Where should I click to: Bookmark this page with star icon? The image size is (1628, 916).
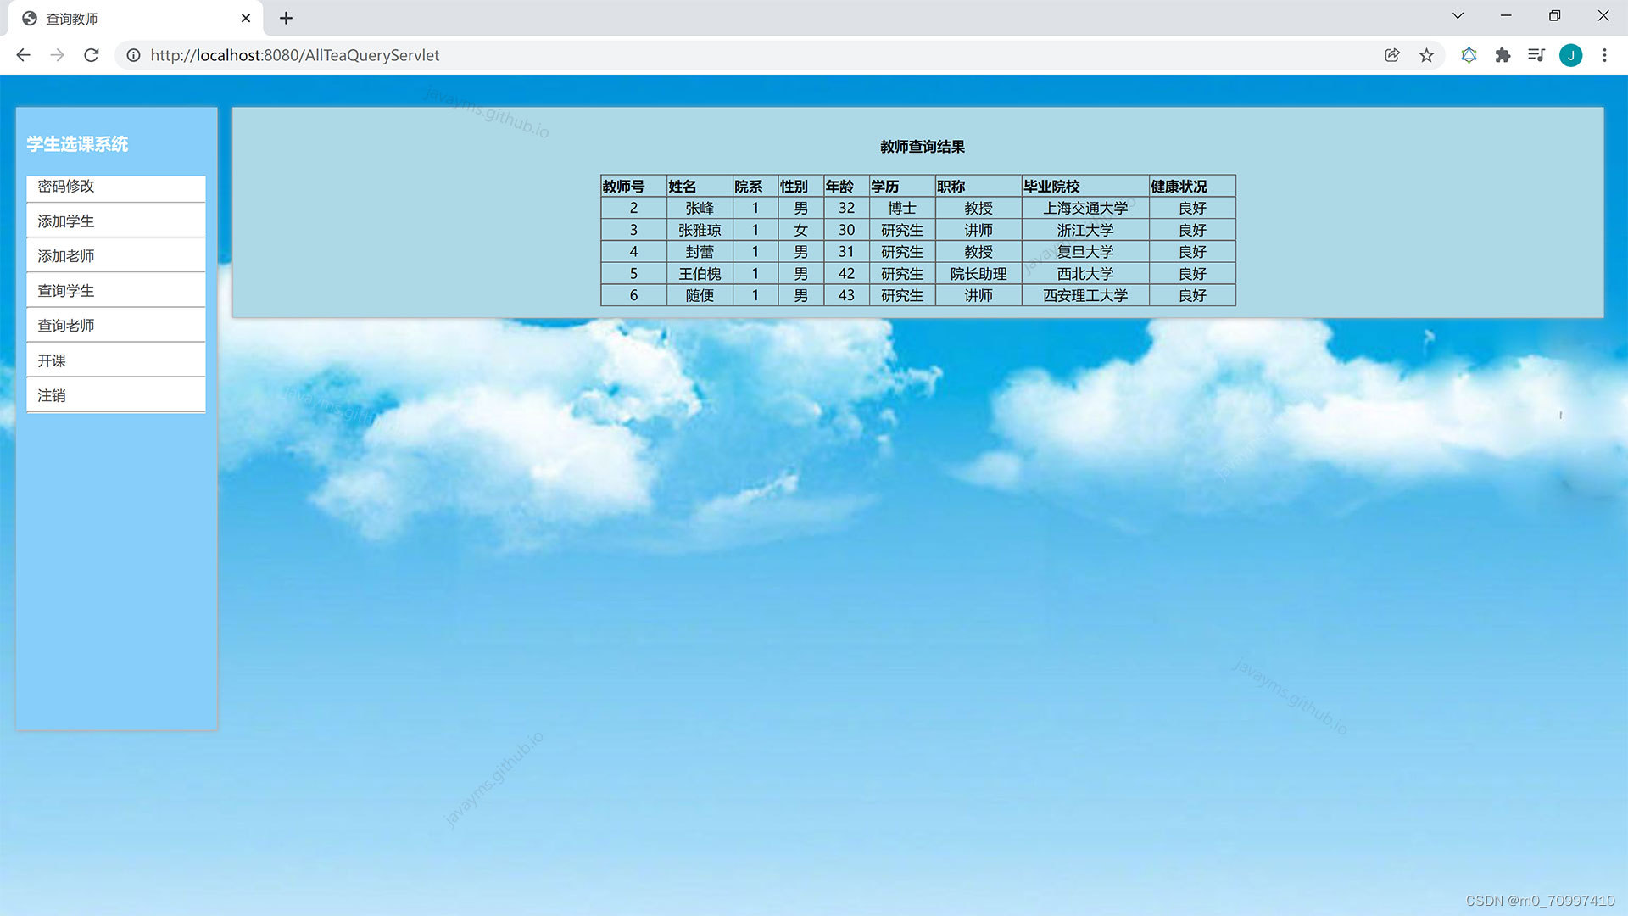click(1426, 55)
